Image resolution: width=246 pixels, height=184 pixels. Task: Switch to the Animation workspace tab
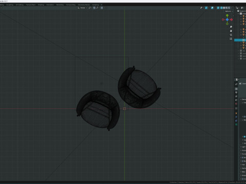click(x=50, y=5)
